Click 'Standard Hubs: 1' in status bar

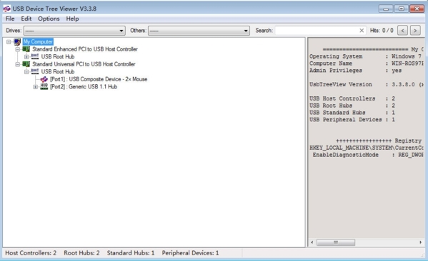pos(131,253)
